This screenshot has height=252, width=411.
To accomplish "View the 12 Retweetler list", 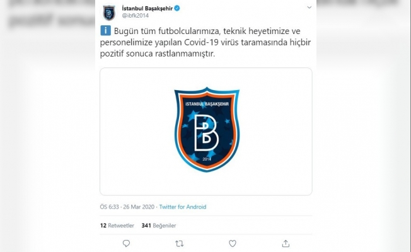I will (117, 226).
